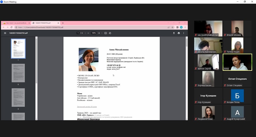The height and width of the screenshot is (137, 256).
Task: Click the fit to page icon
Action: click(x=106, y=33)
